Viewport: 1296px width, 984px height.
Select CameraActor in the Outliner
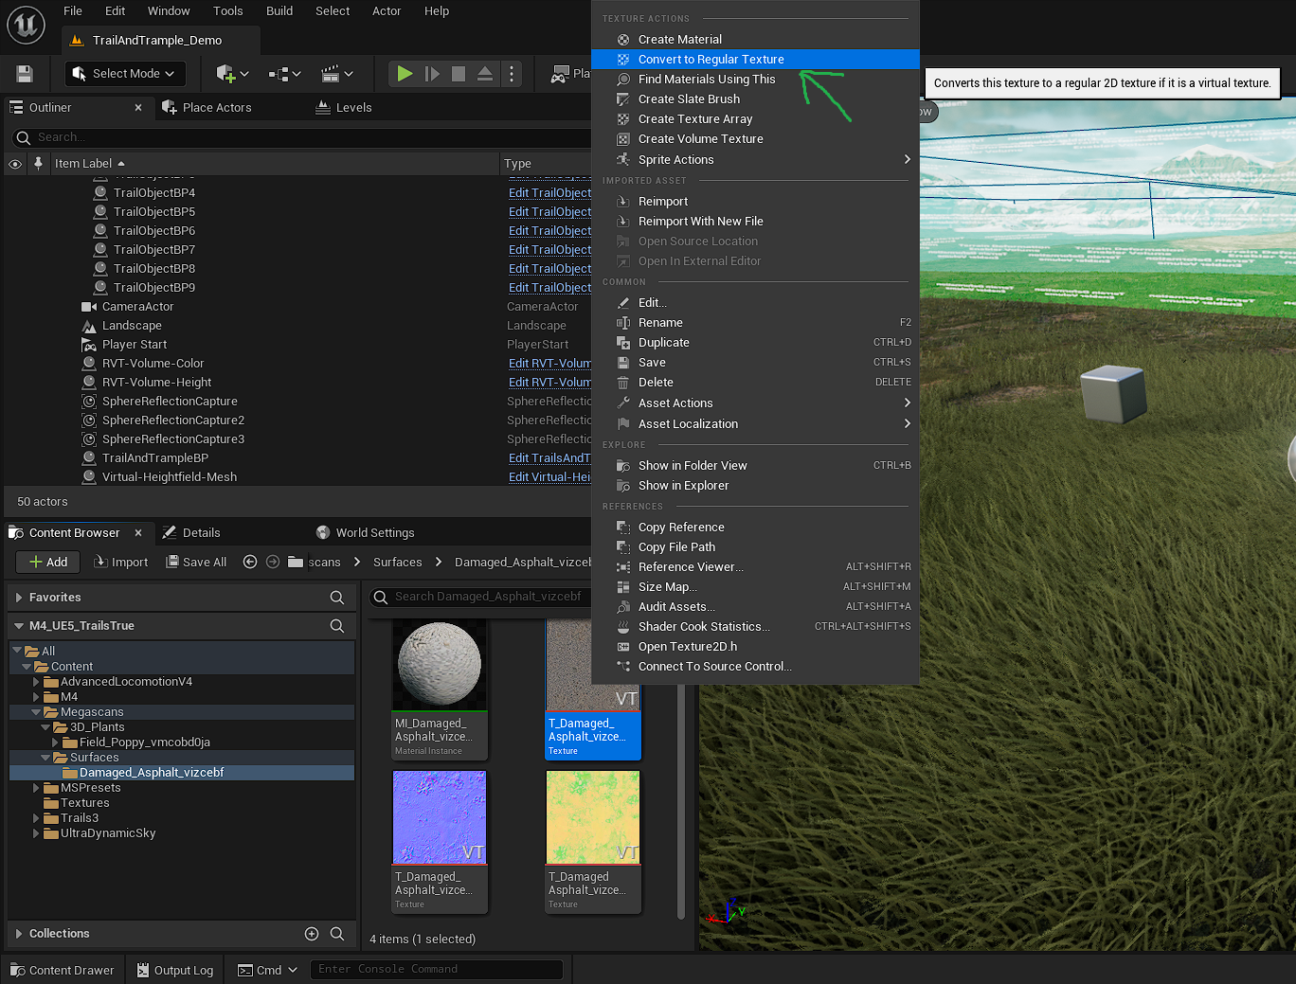click(137, 306)
